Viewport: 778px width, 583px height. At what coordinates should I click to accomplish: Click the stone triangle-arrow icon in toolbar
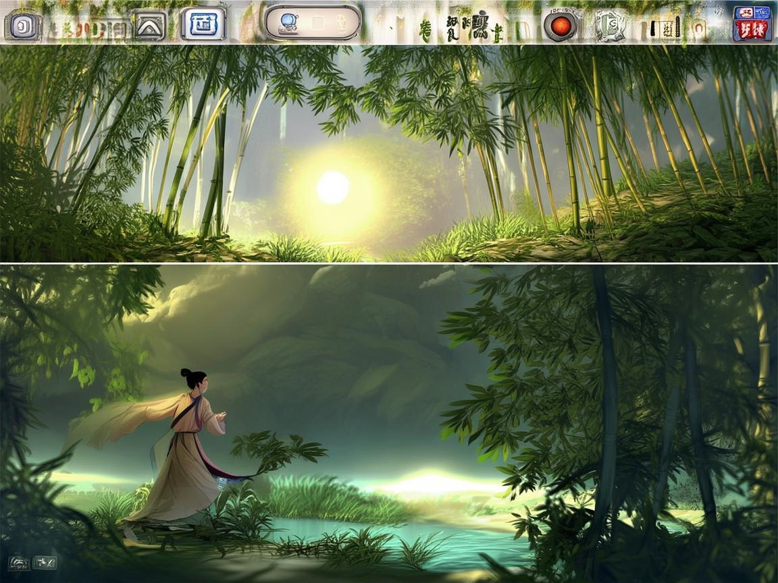[x=150, y=25]
